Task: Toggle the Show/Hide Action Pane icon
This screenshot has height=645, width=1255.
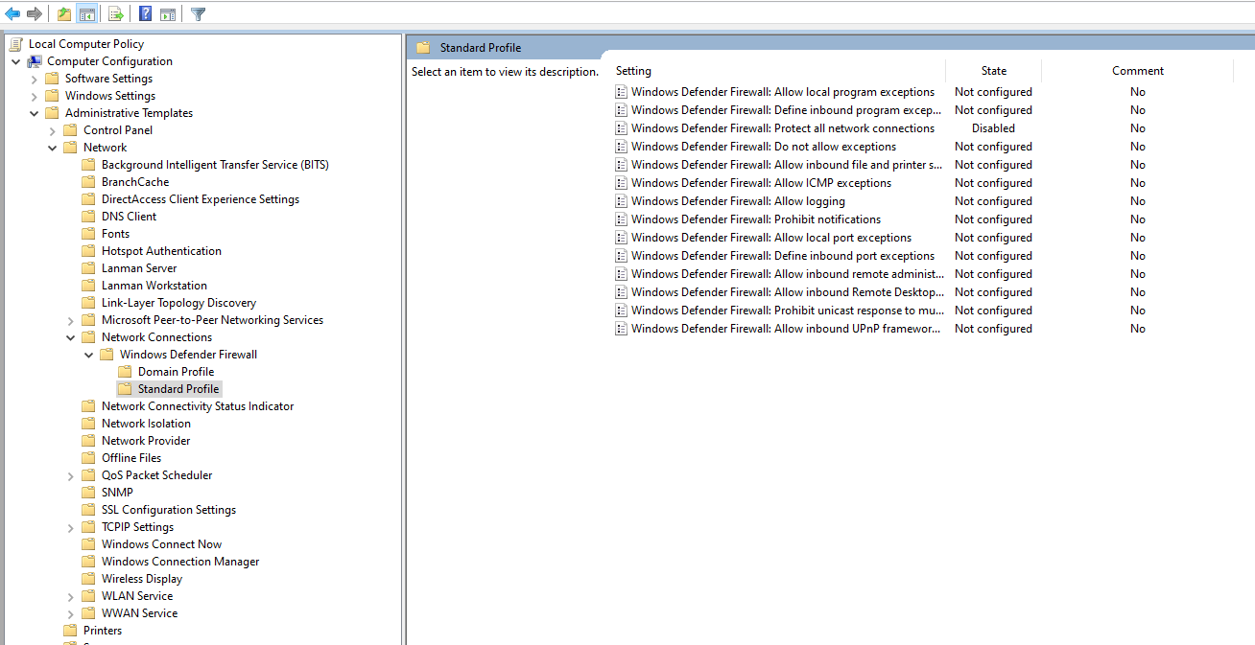Action: 168,13
